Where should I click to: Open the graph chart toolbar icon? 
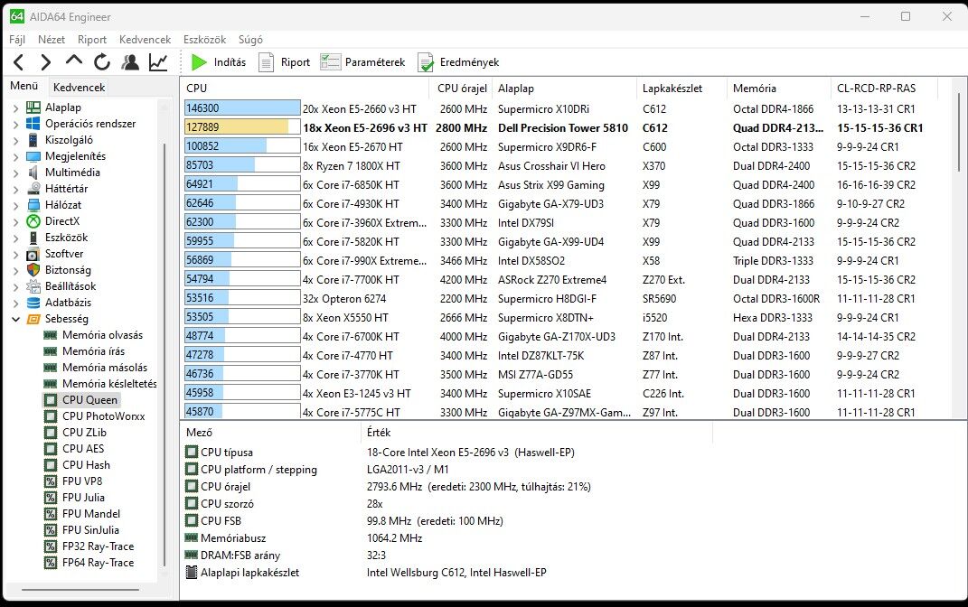point(158,62)
